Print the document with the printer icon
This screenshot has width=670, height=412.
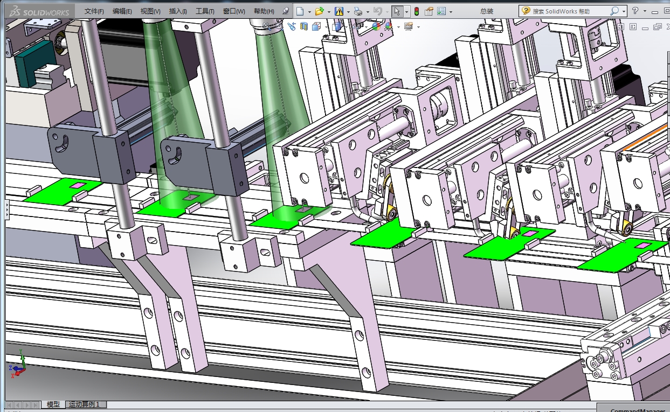(358, 11)
